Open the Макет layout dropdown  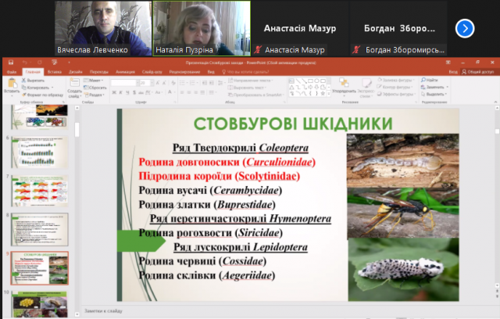pyautogui.click(x=94, y=81)
